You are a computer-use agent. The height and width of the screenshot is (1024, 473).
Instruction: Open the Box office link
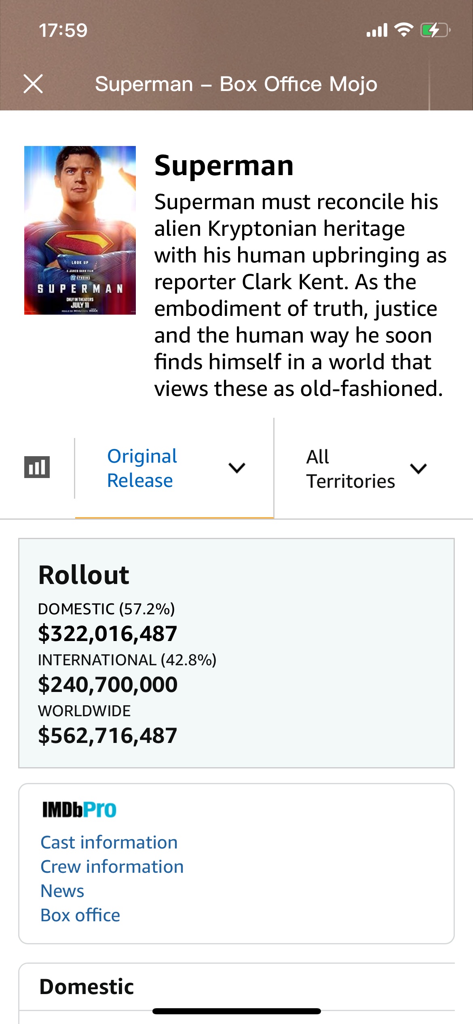click(80, 915)
